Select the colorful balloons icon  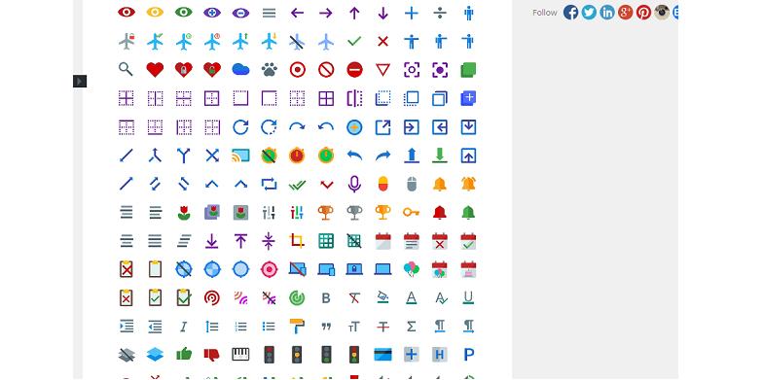click(412, 269)
